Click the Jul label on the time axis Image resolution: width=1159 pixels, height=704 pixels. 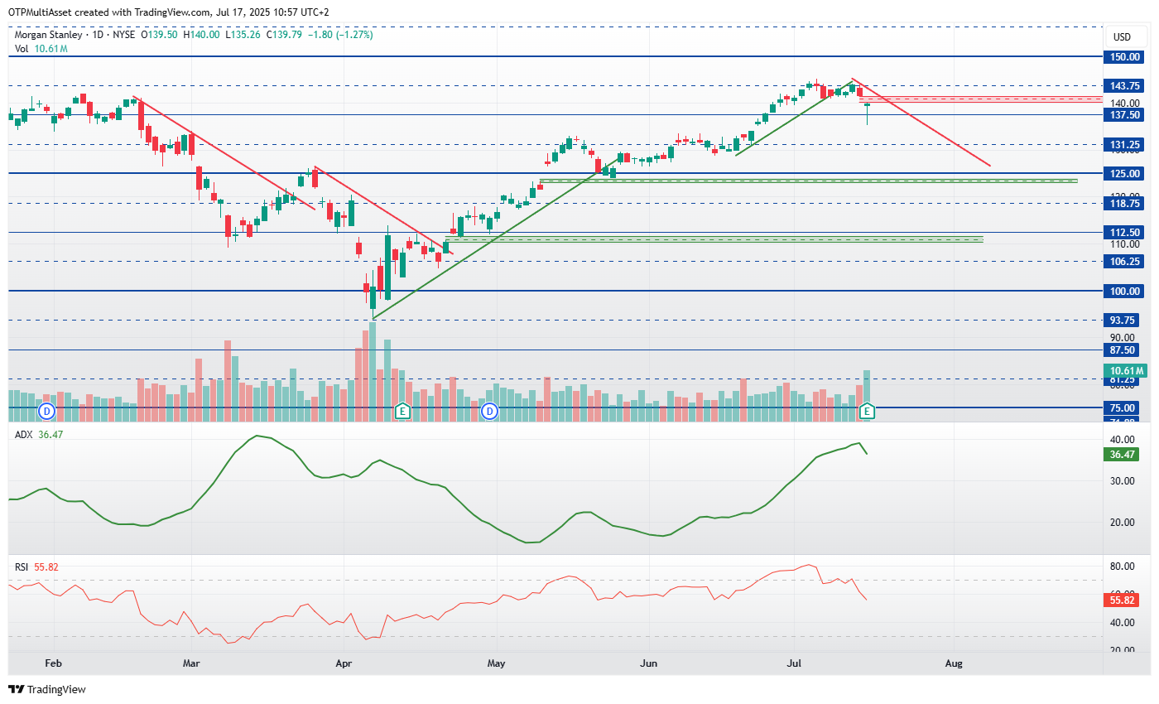793,663
